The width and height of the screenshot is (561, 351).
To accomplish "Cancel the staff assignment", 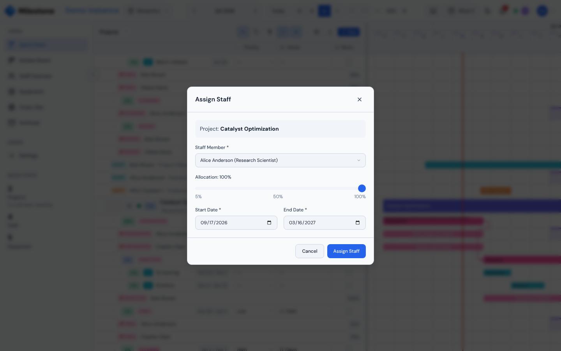I will [x=310, y=251].
